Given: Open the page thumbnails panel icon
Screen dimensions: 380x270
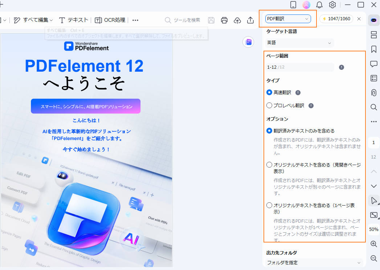Looking at the screenshot, I should 373,35.
